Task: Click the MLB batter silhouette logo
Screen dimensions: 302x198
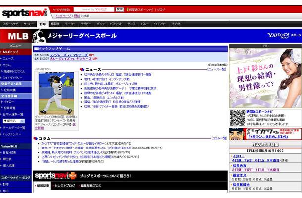Action: coord(39,36)
